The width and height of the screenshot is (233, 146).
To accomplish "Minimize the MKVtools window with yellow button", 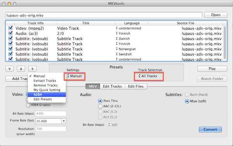I will pos(9,3).
